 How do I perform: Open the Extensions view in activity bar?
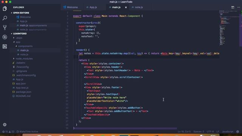5,46
